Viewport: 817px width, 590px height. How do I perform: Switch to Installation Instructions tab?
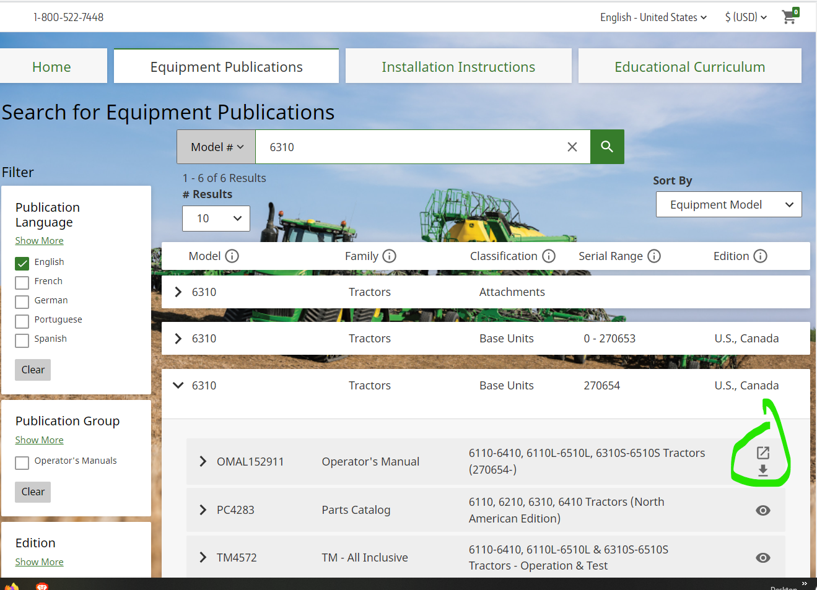pyautogui.click(x=458, y=67)
